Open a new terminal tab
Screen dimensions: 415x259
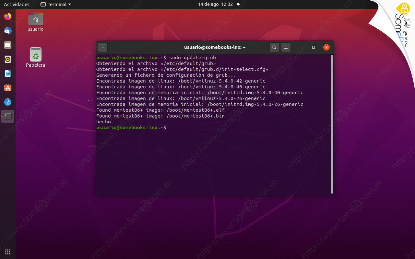pos(103,47)
